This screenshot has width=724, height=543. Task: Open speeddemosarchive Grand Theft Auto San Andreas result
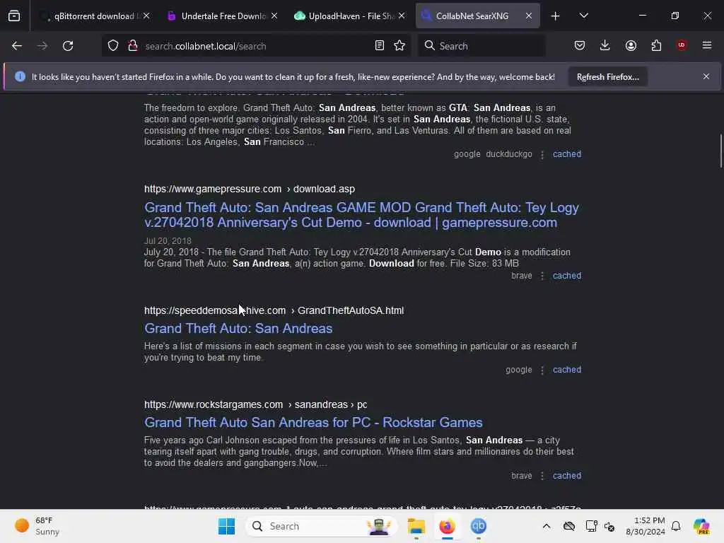[238, 328]
